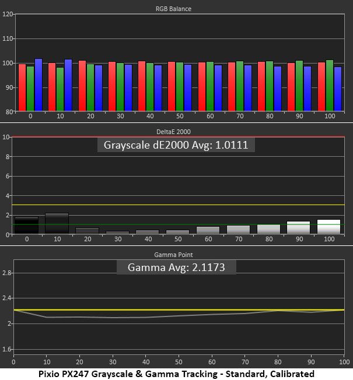This screenshot has width=353, height=380.
Task: Click the red bar at 0 in RGB Balance
Action: click(22, 87)
